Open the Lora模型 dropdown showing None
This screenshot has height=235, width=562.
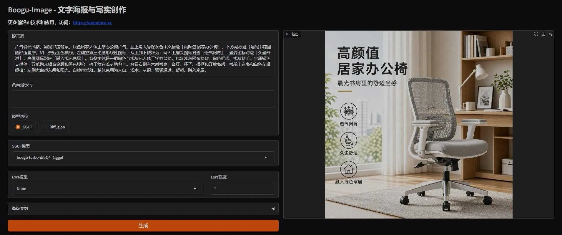(108, 188)
